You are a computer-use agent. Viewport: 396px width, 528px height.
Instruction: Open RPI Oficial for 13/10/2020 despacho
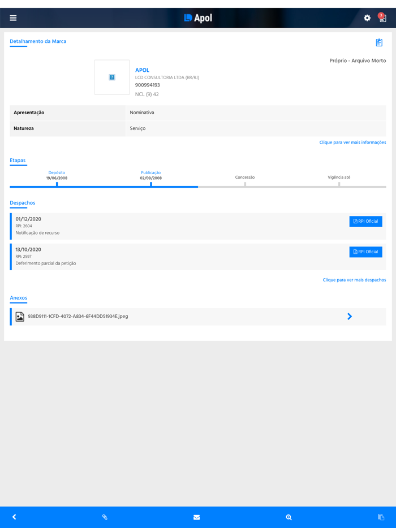365,252
